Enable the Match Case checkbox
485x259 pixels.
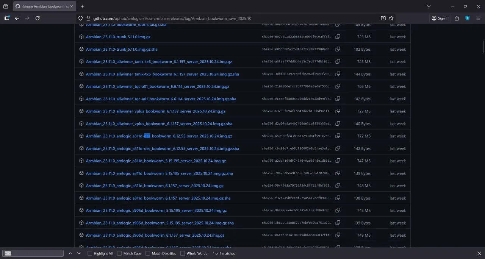click(x=119, y=253)
